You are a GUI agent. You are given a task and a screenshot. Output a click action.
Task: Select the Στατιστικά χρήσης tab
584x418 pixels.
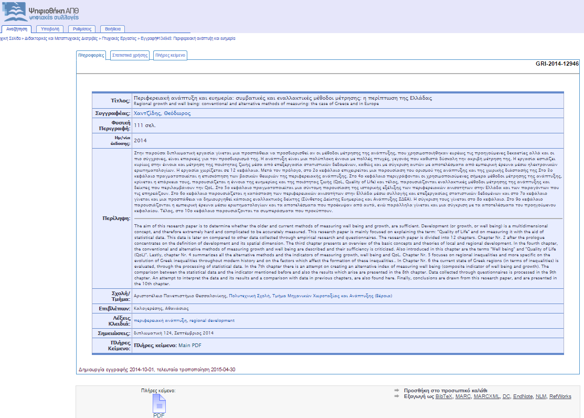pos(130,55)
